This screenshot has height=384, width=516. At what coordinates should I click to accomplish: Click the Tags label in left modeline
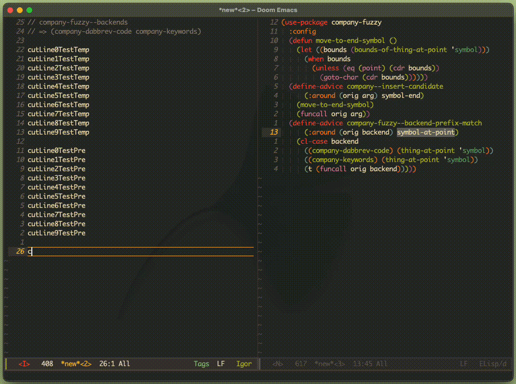202,364
